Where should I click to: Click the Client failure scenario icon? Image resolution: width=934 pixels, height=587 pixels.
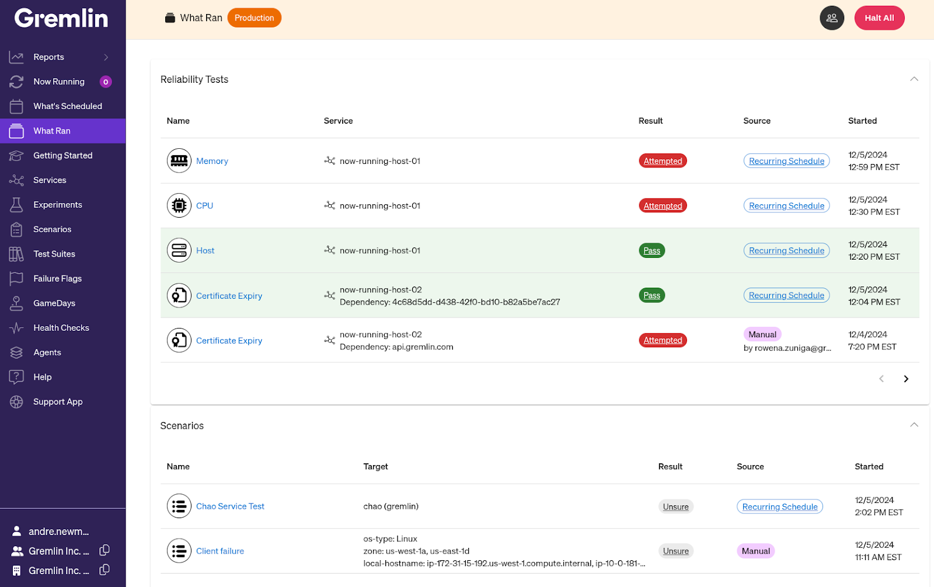click(179, 551)
